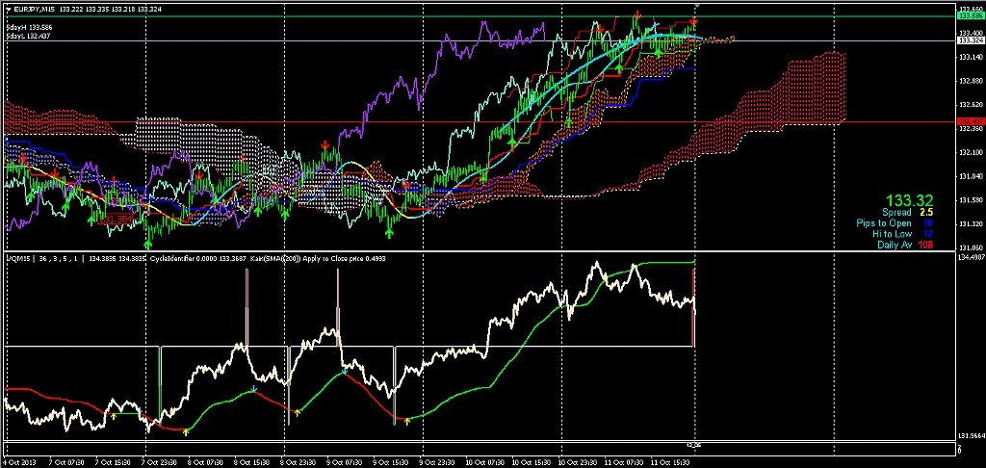Image resolution: width=986 pixels, height=468 pixels.
Task: Click the Hi to Low label
Action: pyautogui.click(x=892, y=234)
